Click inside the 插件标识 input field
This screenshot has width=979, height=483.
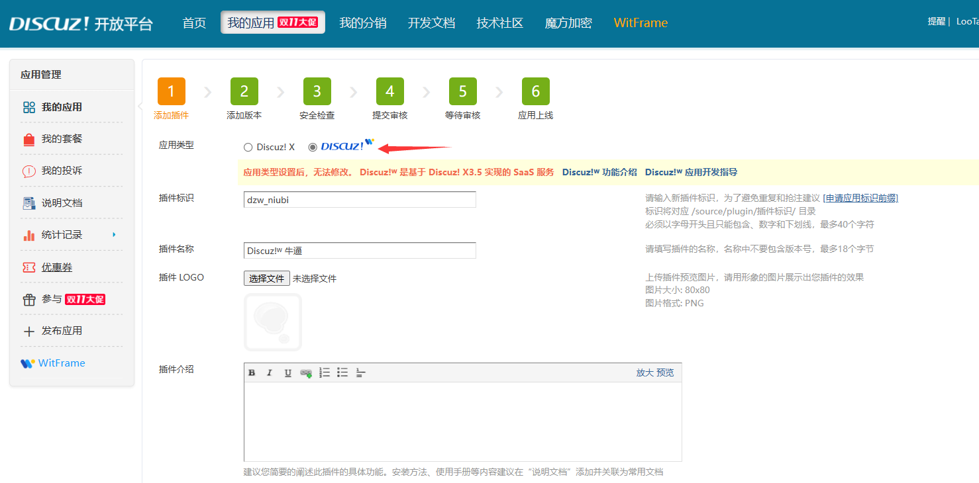(x=360, y=199)
